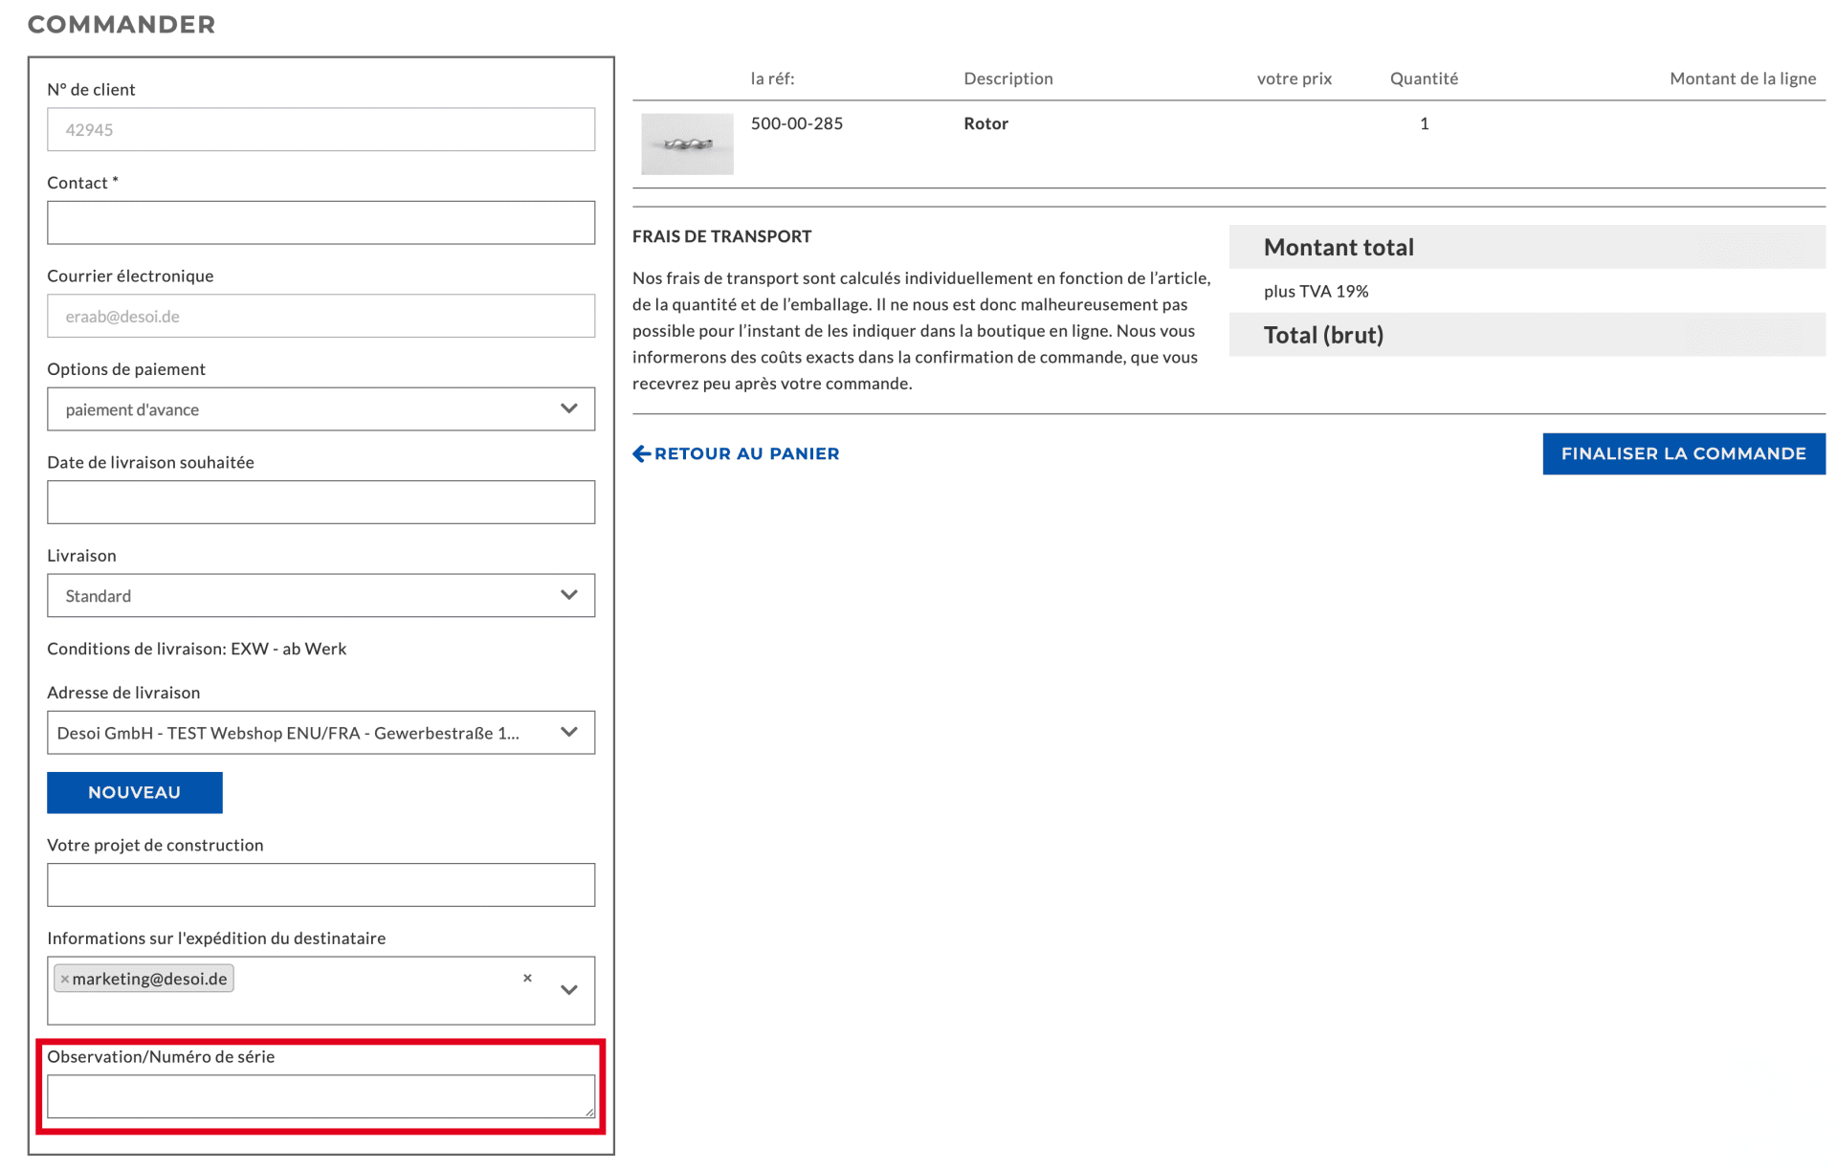Click the Observation/Numéro de série textarea
Image resolution: width=1837 pixels, height=1170 pixels.
tap(321, 1095)
